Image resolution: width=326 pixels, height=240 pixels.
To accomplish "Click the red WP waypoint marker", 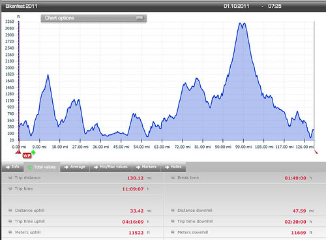I will 27,155.
